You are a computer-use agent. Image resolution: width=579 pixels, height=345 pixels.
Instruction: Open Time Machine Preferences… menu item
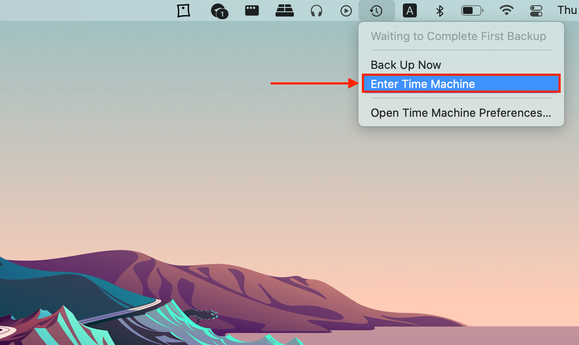pos(461,113)
